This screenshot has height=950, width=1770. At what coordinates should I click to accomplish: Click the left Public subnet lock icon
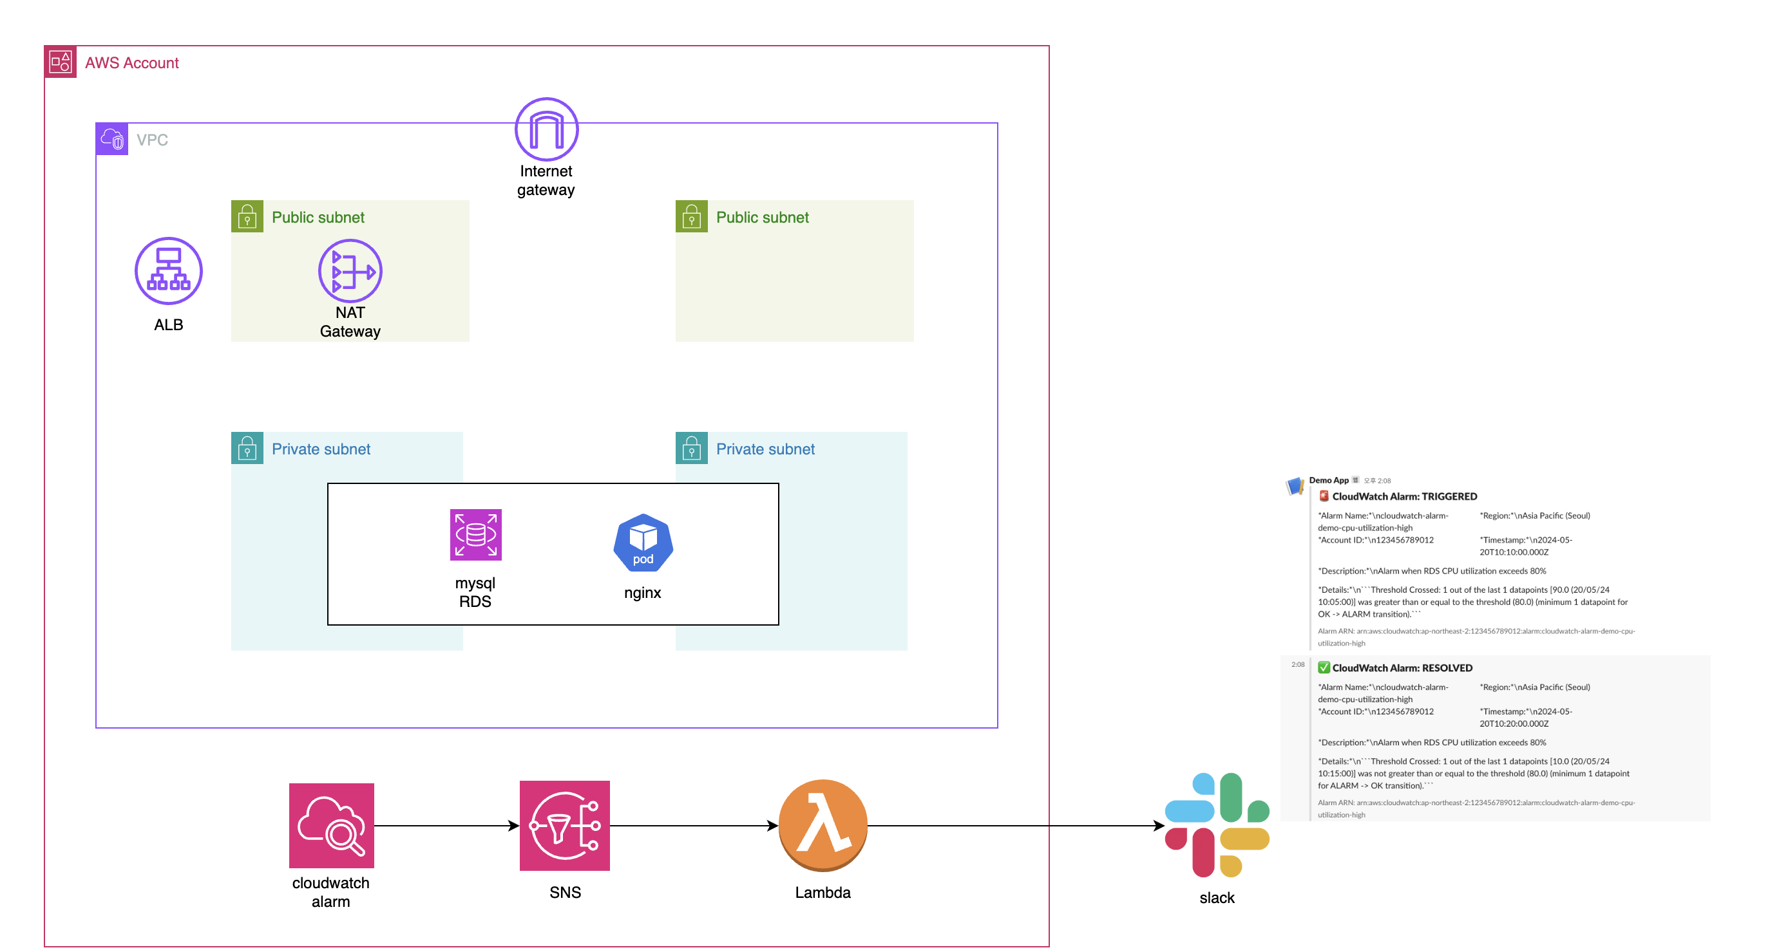tap(247, 217)
